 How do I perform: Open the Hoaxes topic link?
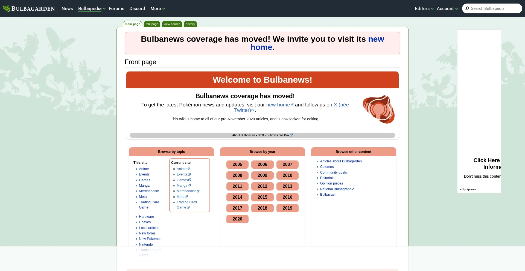tap(145, 222)
